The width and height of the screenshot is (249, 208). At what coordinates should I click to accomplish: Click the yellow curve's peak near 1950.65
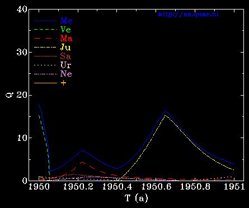(x=165, y=115)
